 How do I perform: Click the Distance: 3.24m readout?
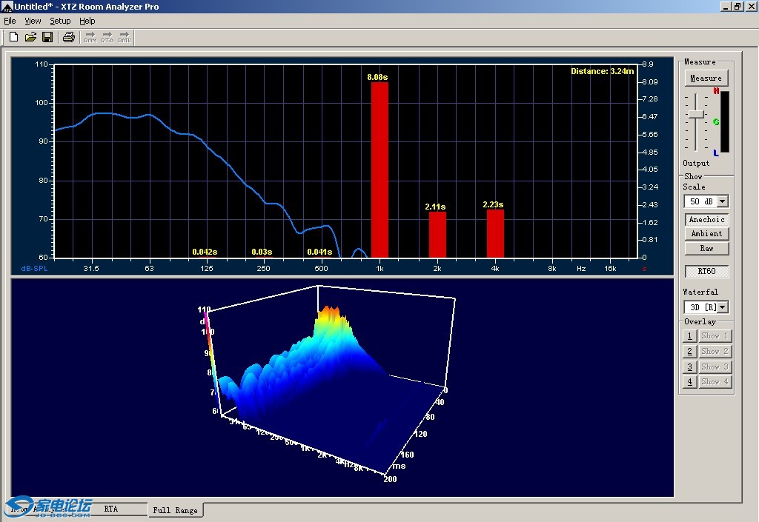[602, 71]
